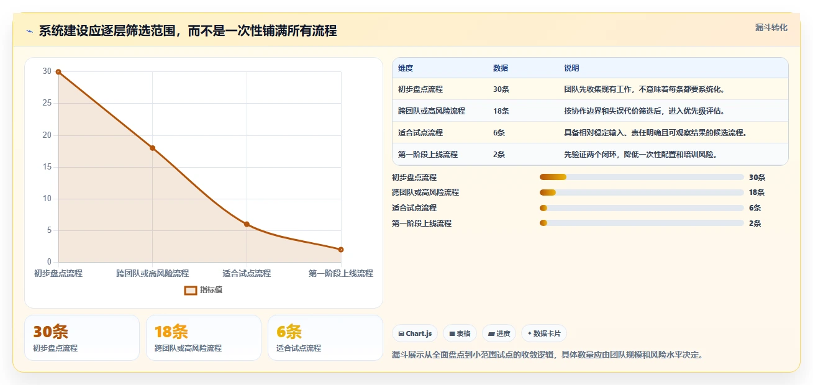Click the y-axis tick label 10
Viewport: 813px width, 385px height.
click(47, 199)
